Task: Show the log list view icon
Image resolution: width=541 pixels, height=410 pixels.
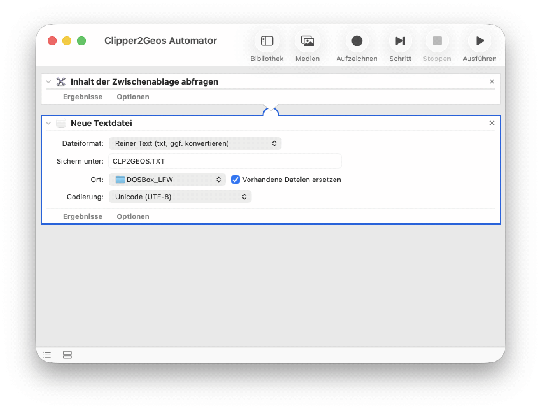Action: [x=47, y=355]
